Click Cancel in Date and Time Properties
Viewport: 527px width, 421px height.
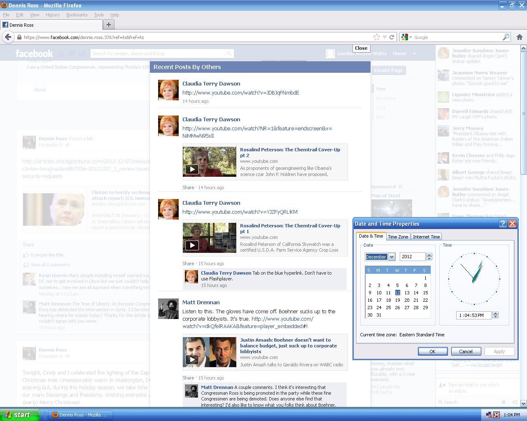pos(466,352)
